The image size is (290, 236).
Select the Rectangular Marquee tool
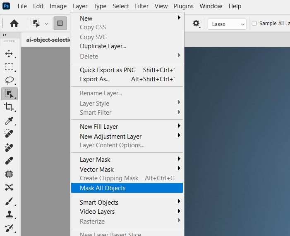(x=9, y=67)
